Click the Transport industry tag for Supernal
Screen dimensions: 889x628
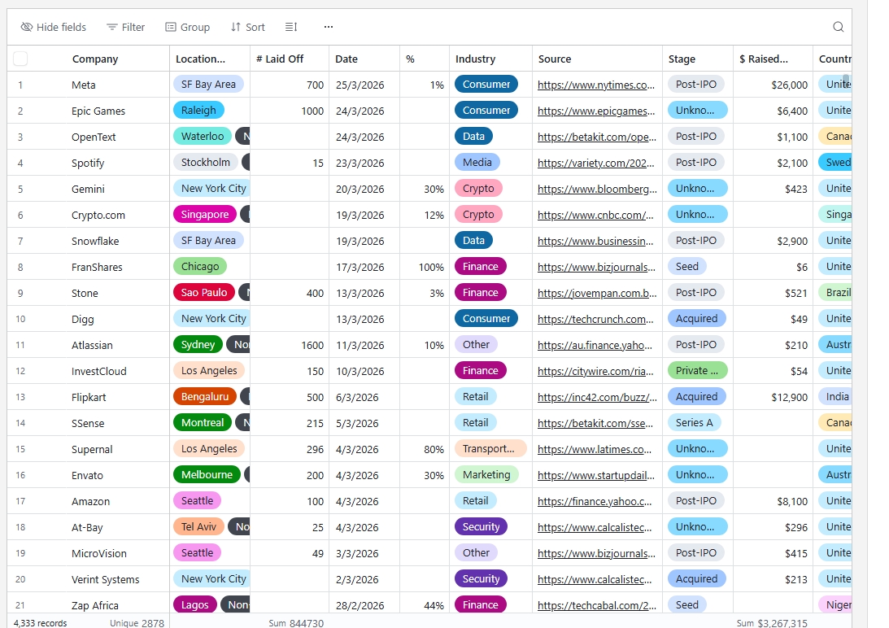[x=490, y=449]
